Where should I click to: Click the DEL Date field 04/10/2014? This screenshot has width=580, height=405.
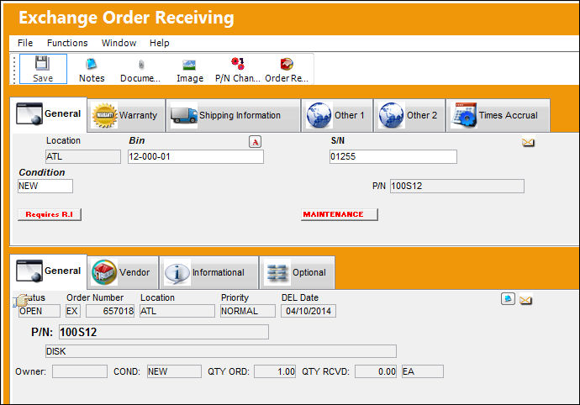[x=308, y=311]
